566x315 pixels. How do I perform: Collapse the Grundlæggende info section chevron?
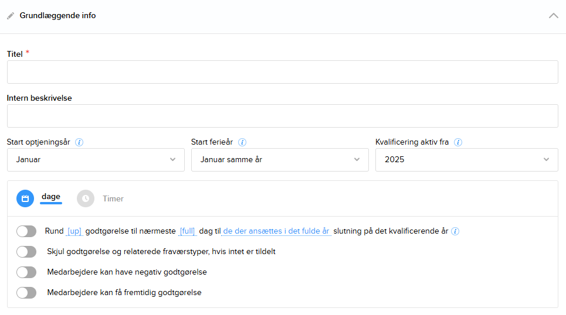coord(553,16)
